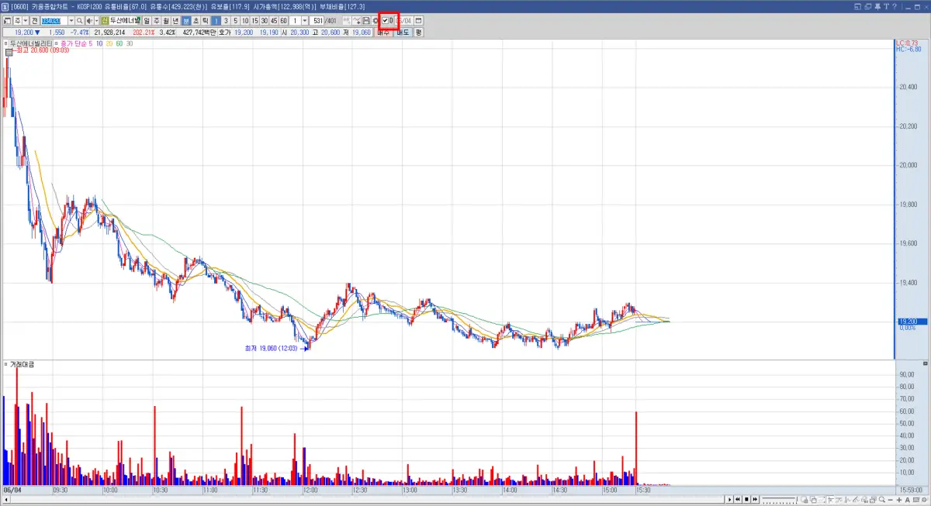The height and width of the screenshot is (506, 931).
Task: Click the 매수 (buy) button
Action: coord(384,33)
